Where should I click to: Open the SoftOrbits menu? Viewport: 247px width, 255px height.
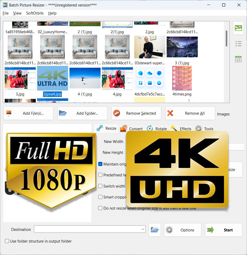(35, 13)
